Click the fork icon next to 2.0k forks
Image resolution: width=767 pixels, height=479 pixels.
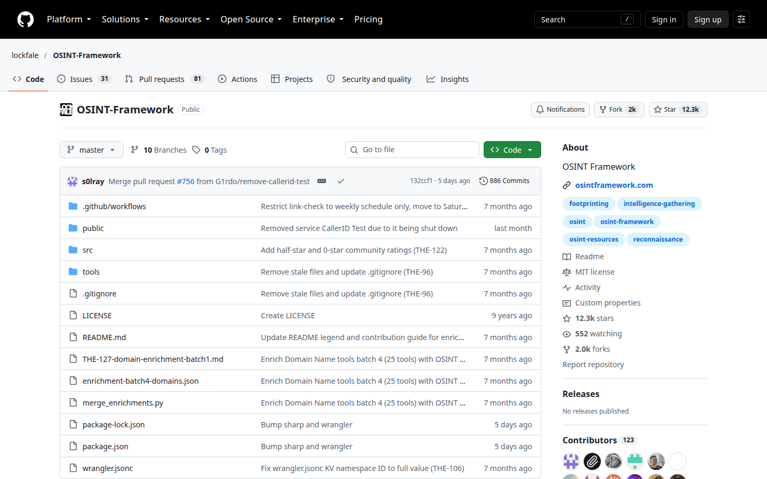click(567, 349)
